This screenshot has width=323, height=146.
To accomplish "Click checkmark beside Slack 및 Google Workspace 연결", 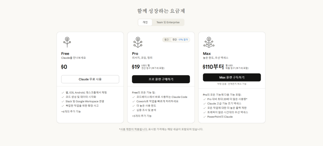I will pos(63,101).
